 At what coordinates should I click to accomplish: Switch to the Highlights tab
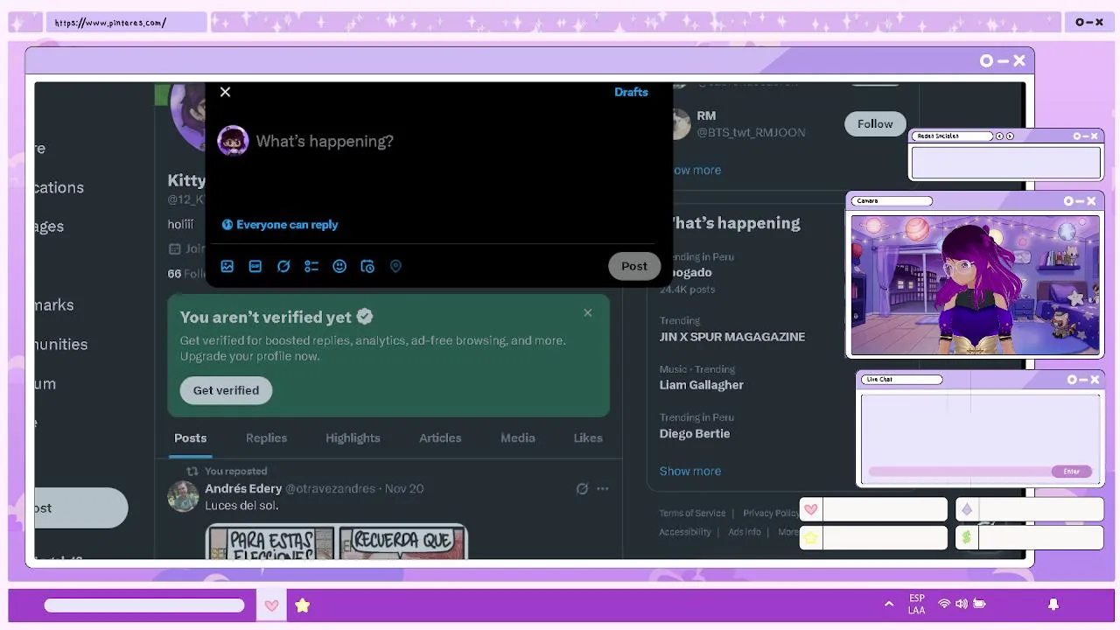coord(353,437)
